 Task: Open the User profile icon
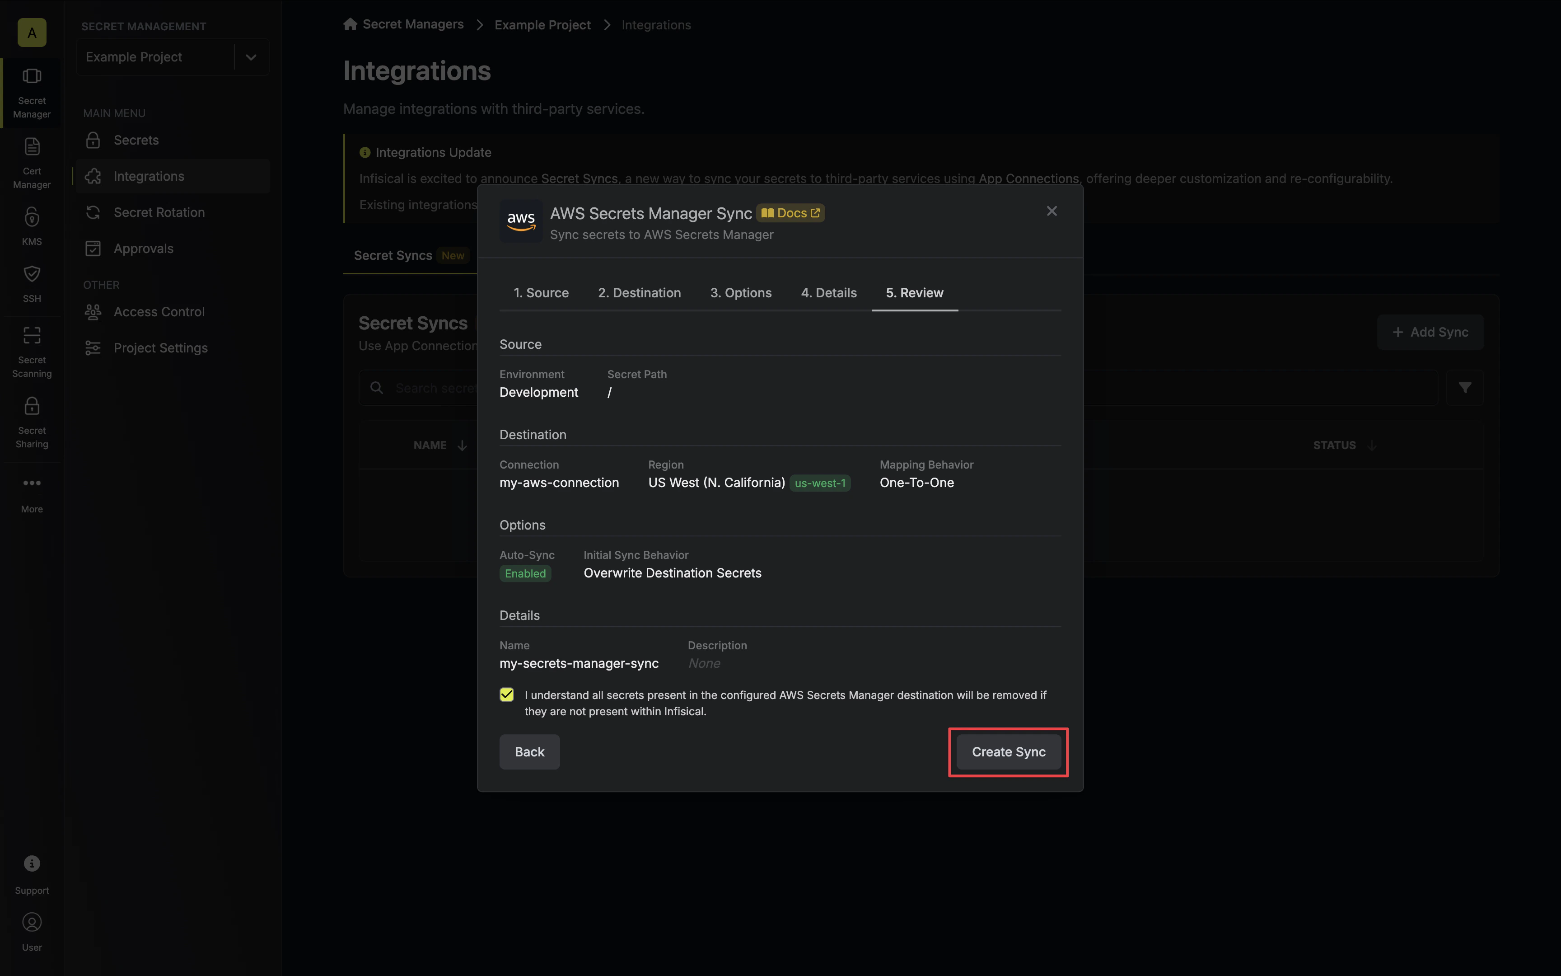tap(32, 922)
